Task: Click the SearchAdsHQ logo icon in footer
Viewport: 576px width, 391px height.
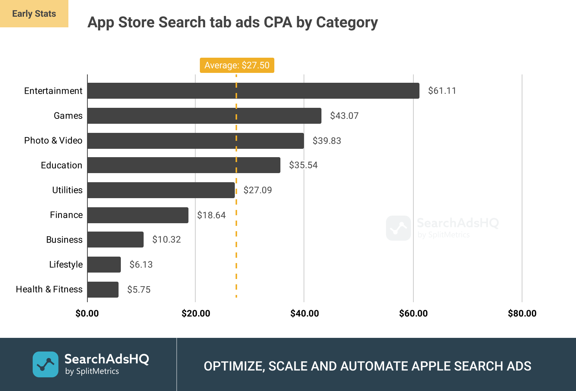Action: [46, 364]
